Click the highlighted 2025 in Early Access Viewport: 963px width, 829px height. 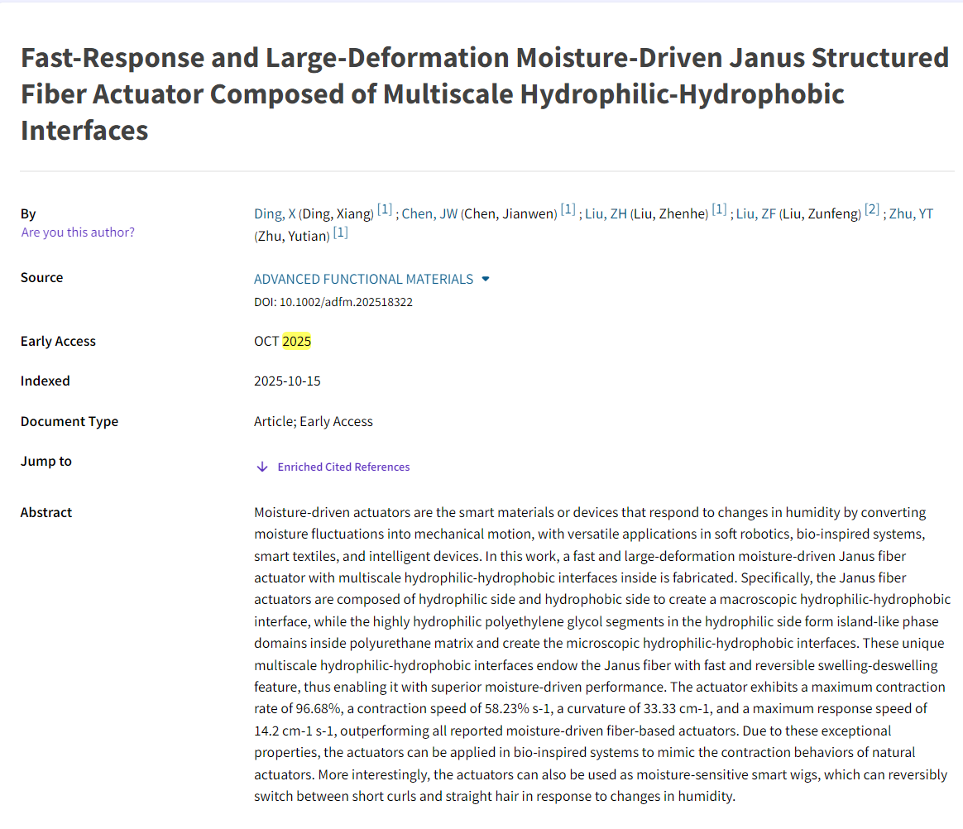pyautogui.click(x=296, y=342)
